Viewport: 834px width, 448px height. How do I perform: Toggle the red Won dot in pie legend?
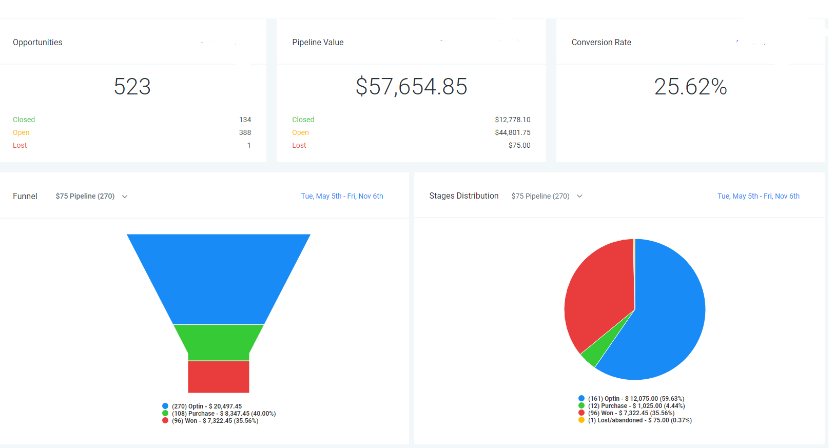tap(581, 413)
